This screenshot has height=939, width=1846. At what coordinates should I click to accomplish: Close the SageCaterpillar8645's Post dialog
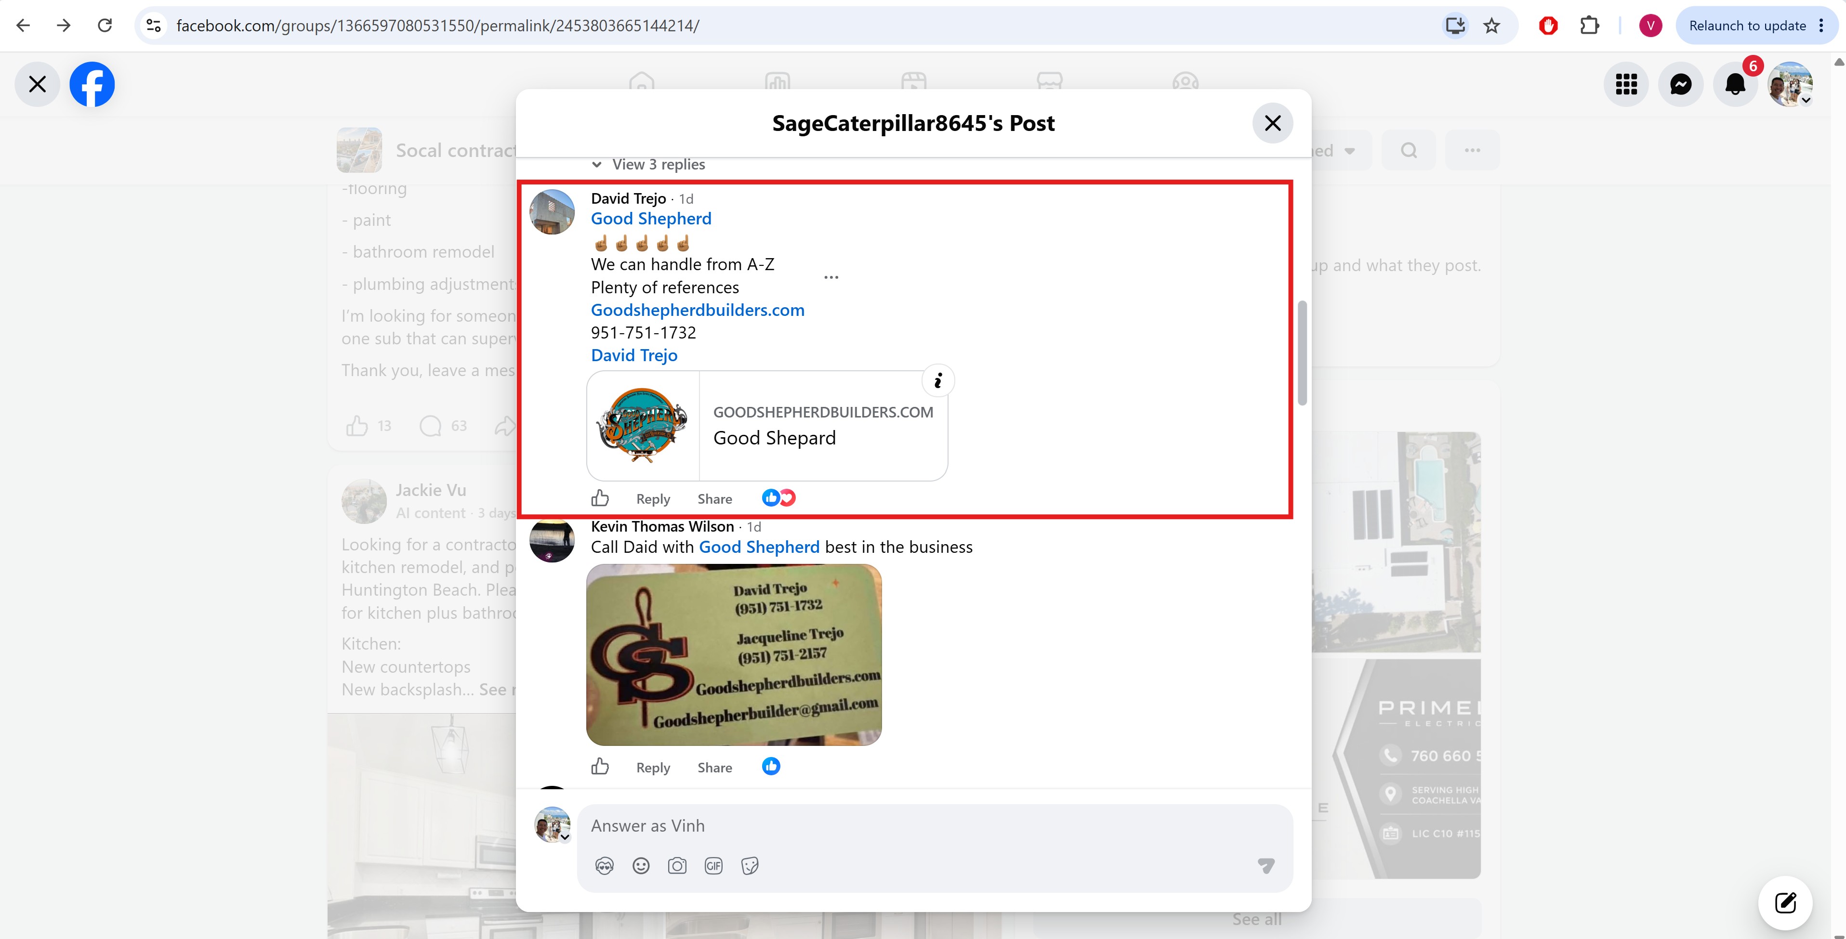click(1273, 123)
